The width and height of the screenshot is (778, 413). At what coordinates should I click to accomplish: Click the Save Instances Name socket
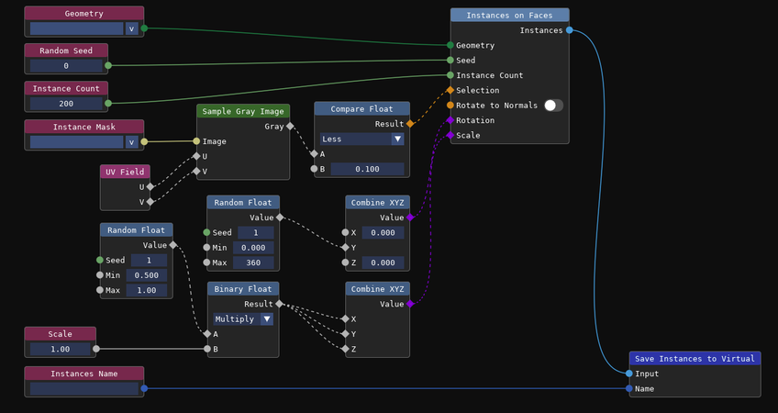(629, 388)
